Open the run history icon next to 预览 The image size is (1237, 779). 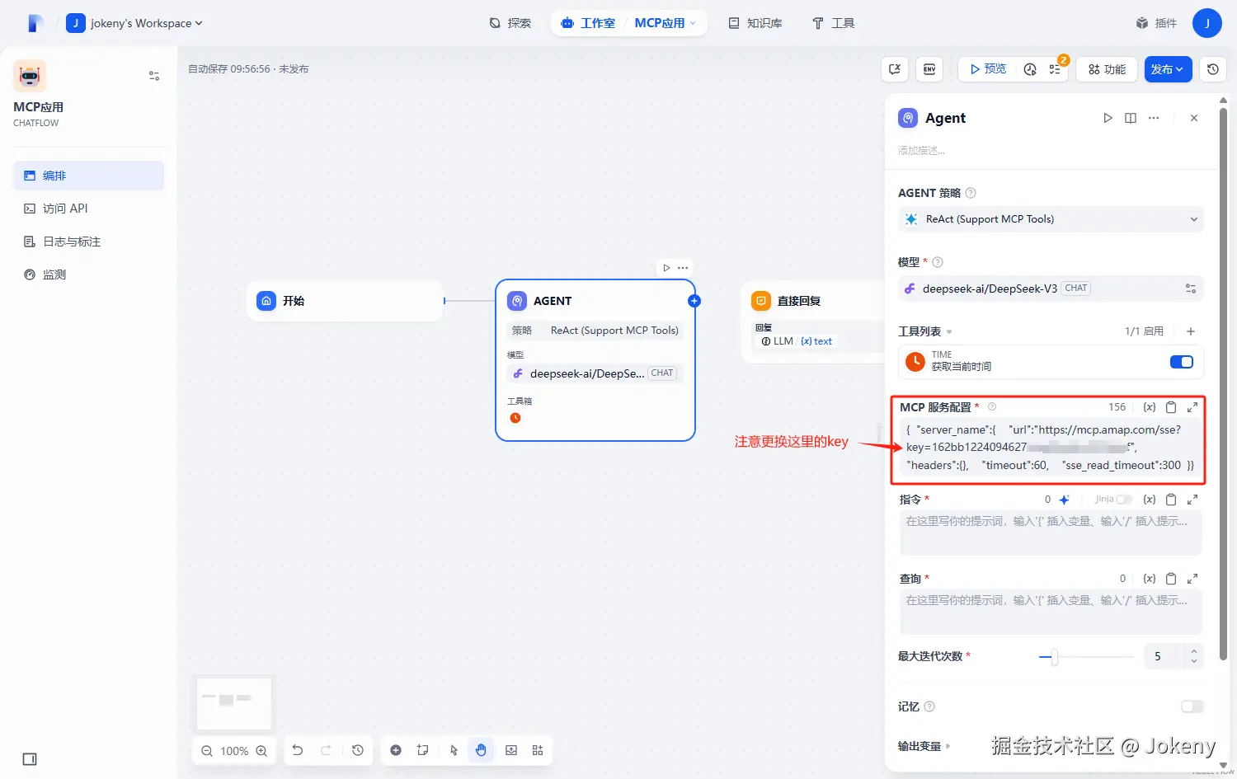coord(1030,69)
